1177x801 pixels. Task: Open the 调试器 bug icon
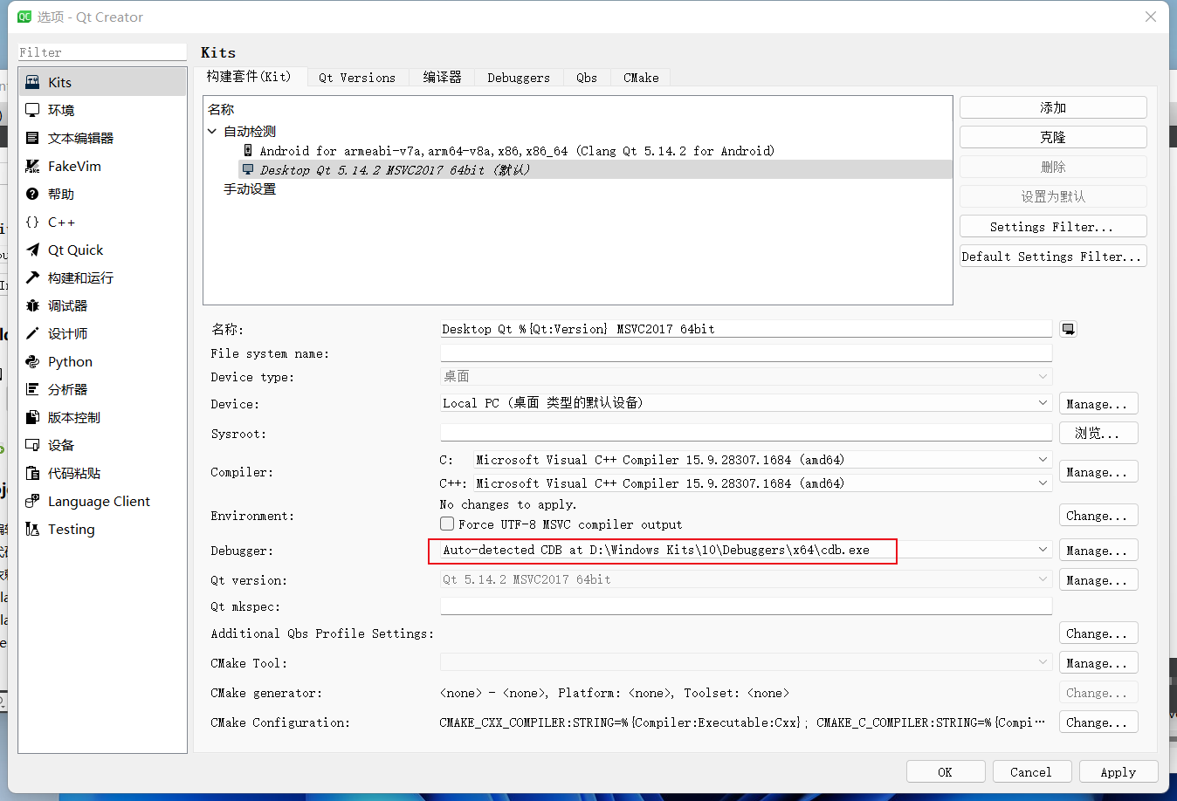pos(32,305)
